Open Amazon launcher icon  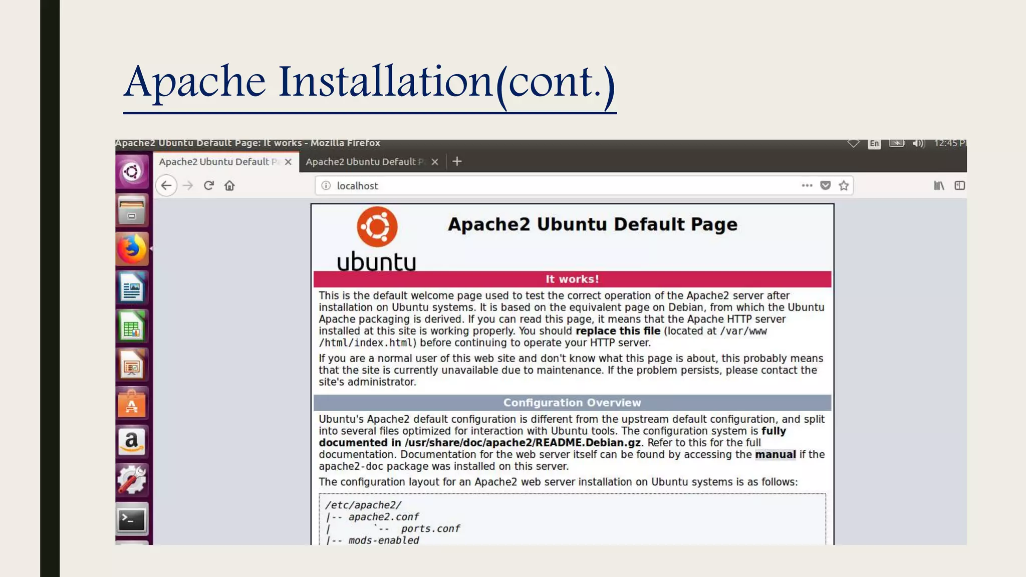132,442
